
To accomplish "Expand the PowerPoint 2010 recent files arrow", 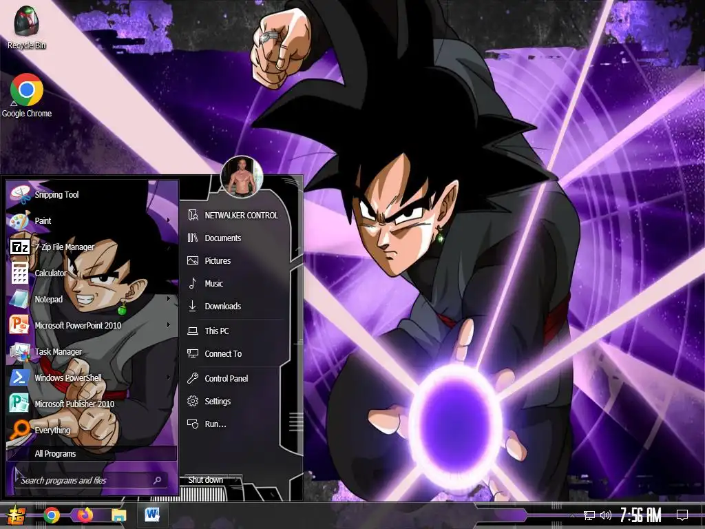I will pyautogui.click(x=169, y=325).
